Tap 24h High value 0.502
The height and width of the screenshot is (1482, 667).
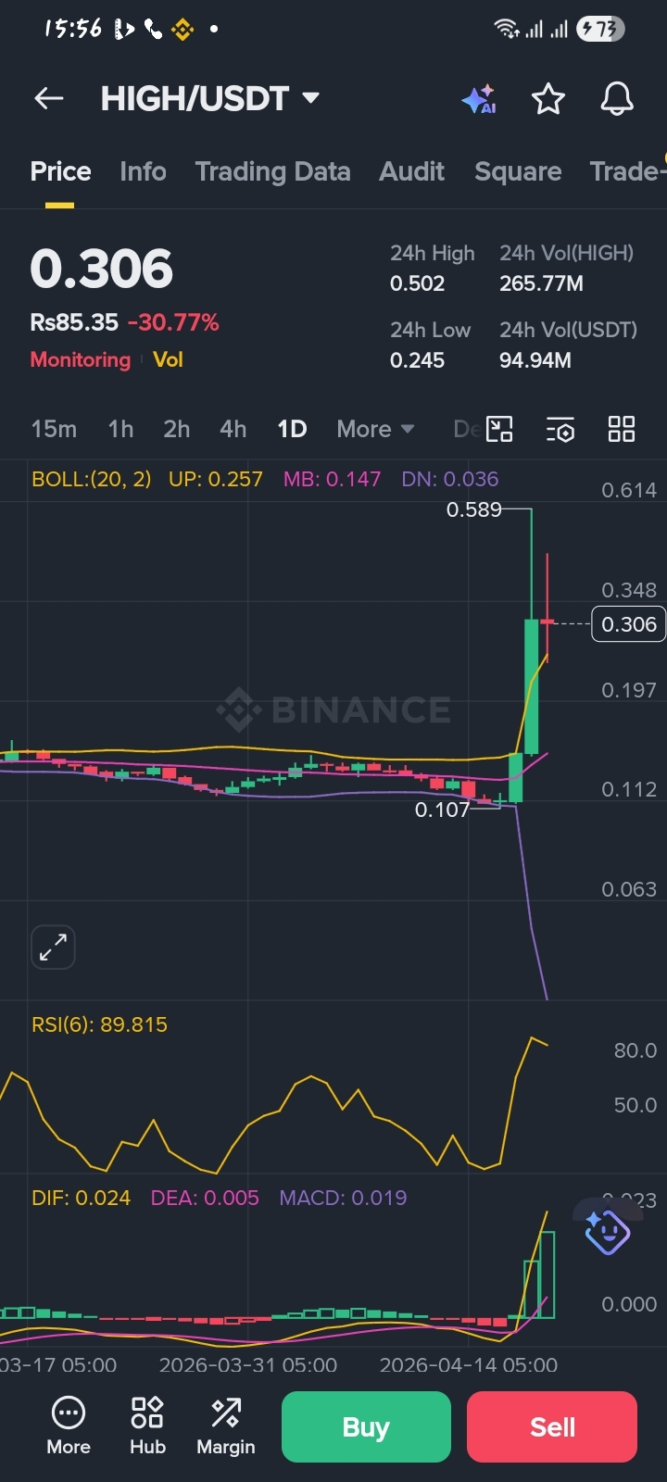click(417, 283)
